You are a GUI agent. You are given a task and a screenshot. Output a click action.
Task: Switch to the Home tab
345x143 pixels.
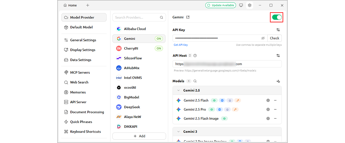pyautogui.click(x=70, y=5)
